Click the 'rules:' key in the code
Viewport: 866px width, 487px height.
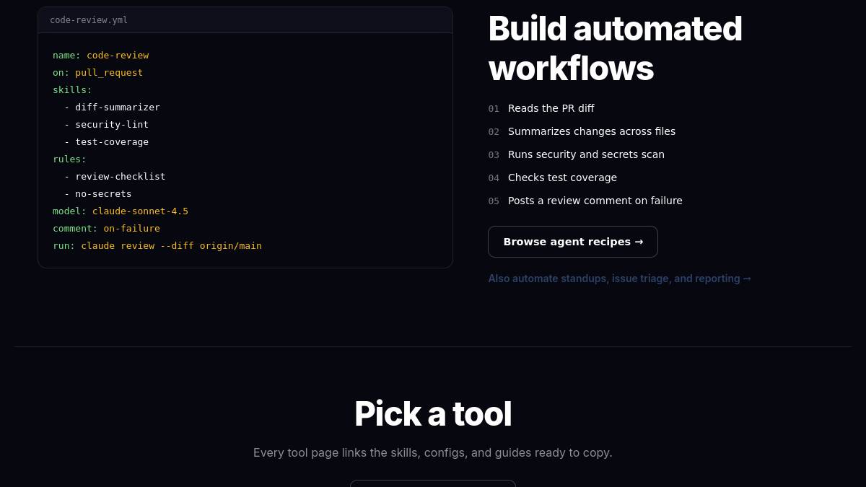69,159
